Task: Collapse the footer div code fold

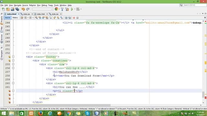Action: (x=13, y=57)
